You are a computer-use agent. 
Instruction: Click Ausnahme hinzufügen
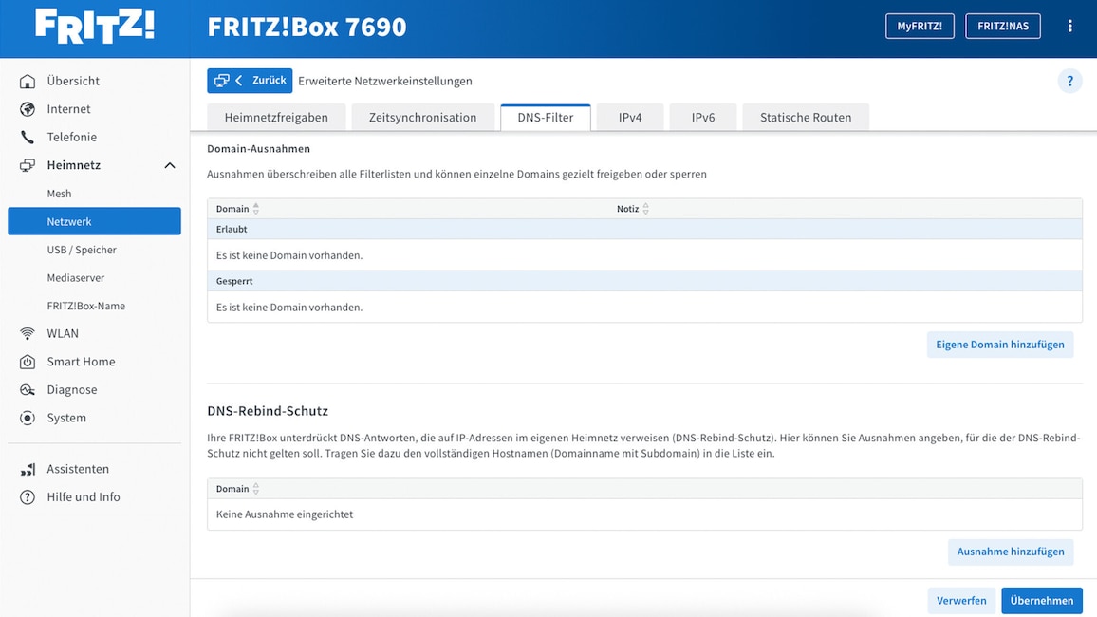click(x=1011, y=552)
